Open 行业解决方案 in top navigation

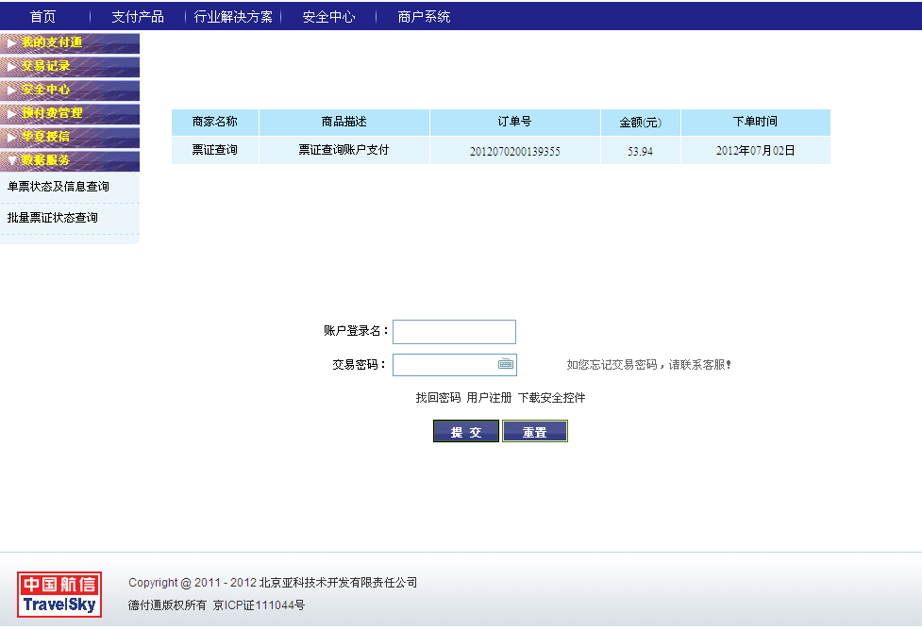(233, 16)
